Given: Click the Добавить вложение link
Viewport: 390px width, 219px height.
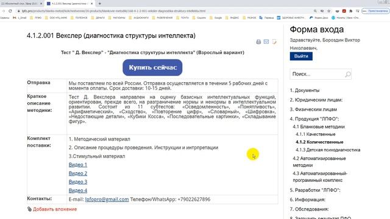Looking at the screenshot, I should pos(55,209).
